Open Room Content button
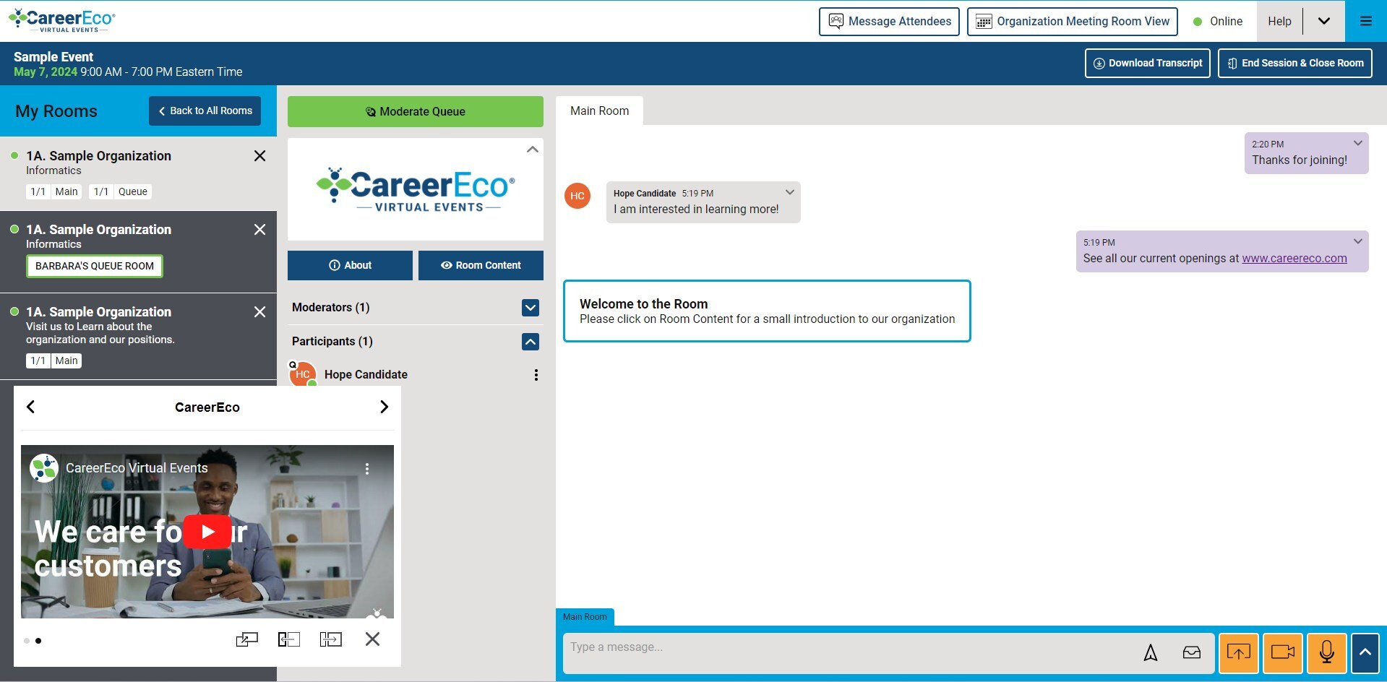 pyautogui.click(x=481, y=265)
